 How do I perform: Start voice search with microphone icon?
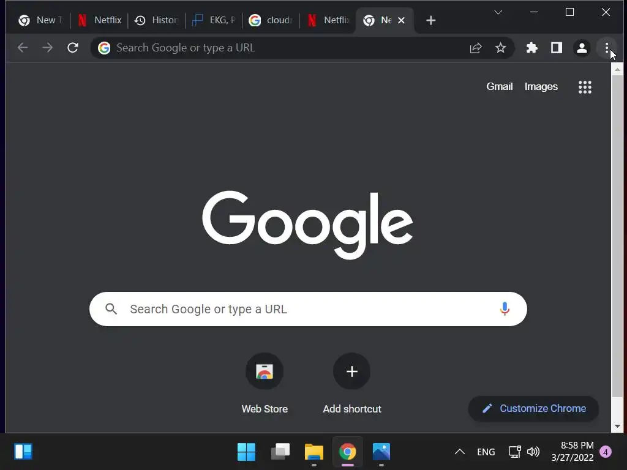[x=505, y=309]
